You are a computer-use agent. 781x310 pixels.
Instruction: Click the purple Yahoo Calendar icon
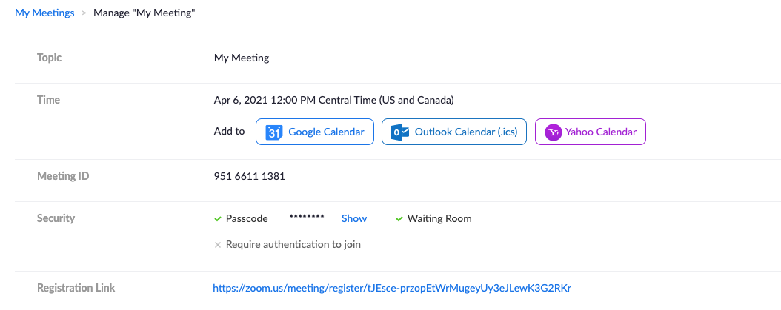click(554, 132)
